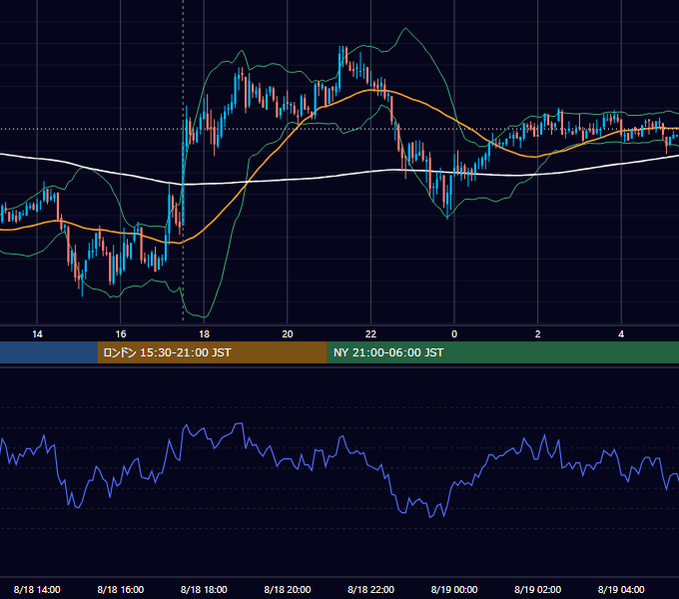This screenshot has width=679, height=599.
Task: Click hour label 22 on price chart axis
Action: [370, 334]
